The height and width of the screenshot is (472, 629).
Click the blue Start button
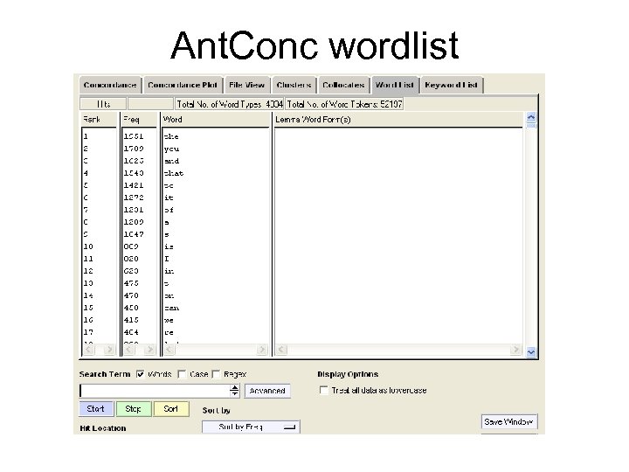96,408
